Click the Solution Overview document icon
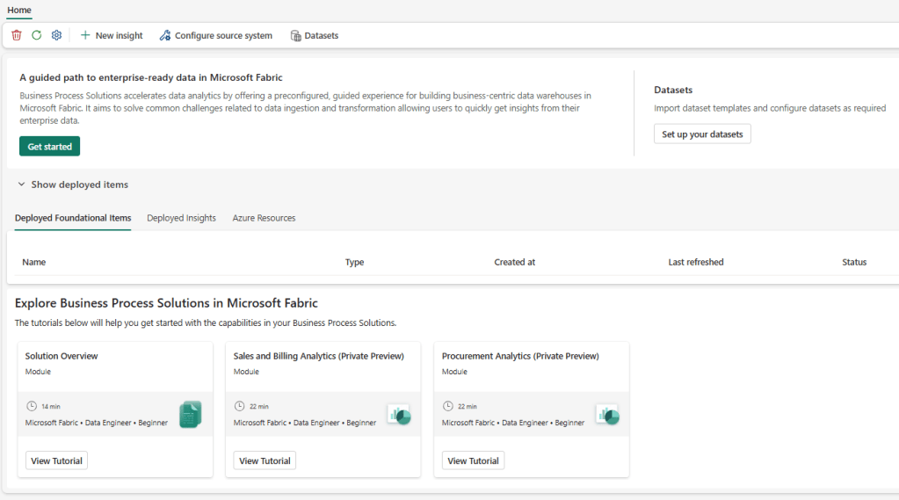 pos(191,415)
